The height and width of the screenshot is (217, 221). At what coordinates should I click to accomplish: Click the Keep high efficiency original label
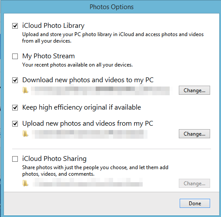(81, 107)
